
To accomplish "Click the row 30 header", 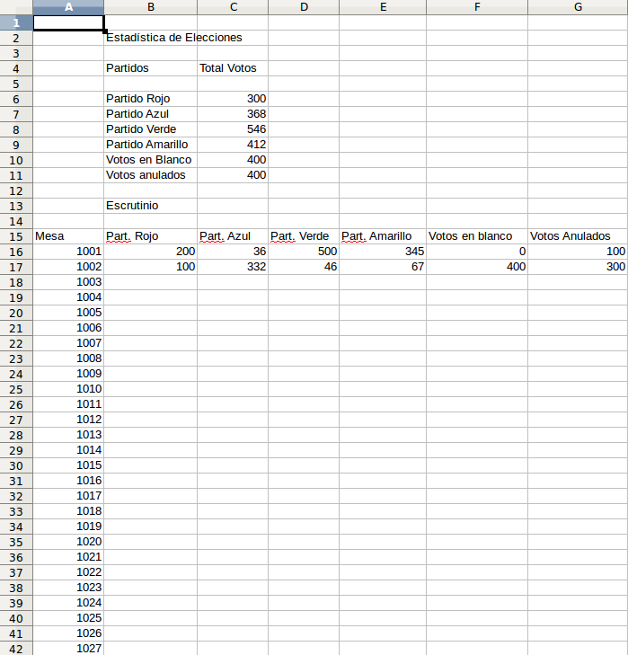I will click(16, 465).
